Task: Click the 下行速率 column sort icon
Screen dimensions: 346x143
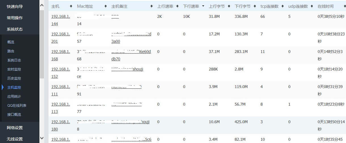Action: point(203,6)
